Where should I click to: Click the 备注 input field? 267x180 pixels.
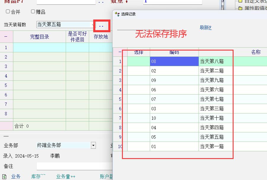(x=74, y=166)
